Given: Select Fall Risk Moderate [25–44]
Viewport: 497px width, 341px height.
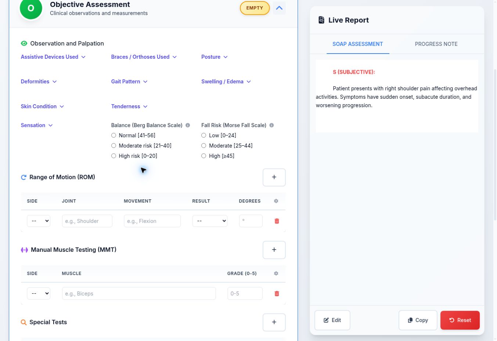Looking at the screenshot, I should [204, 146].
